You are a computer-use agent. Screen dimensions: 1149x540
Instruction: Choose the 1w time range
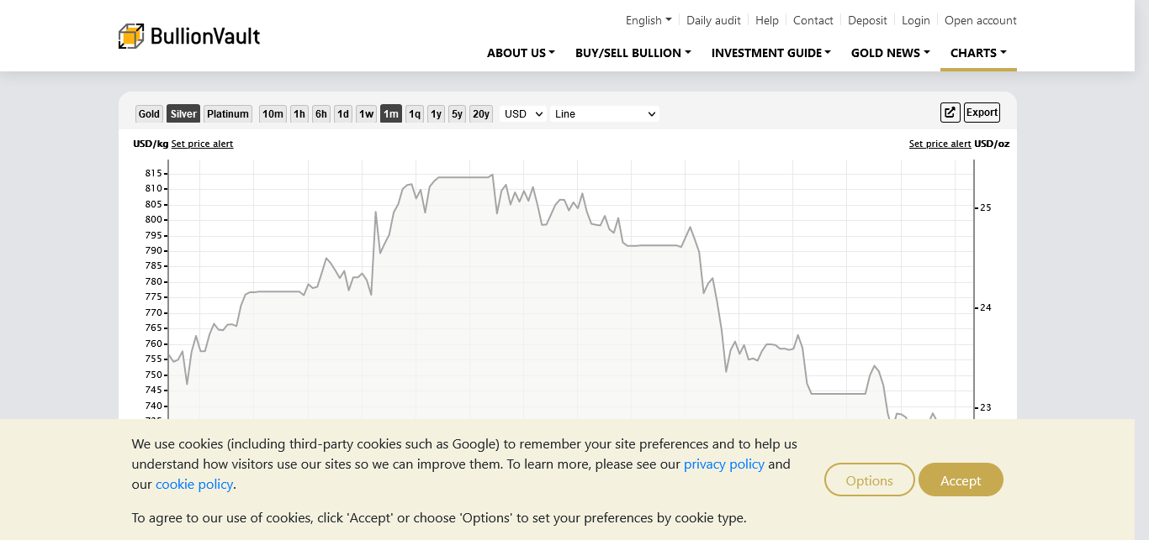(366, 114)
